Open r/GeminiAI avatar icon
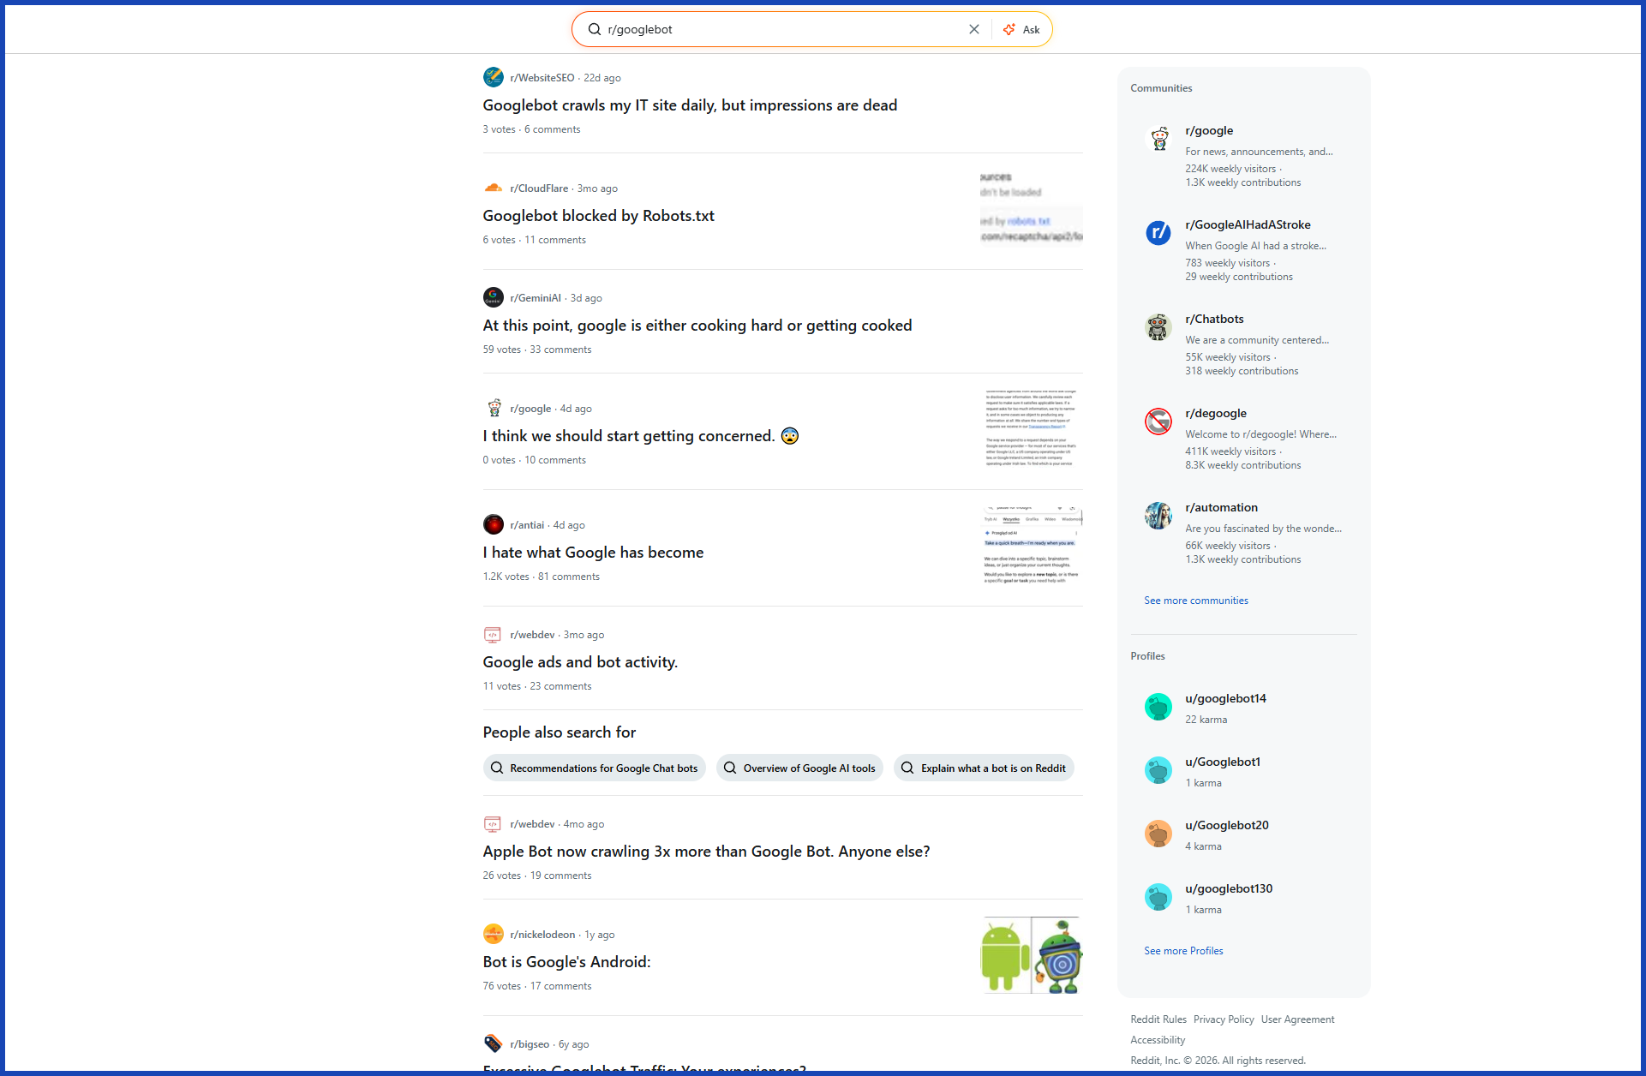 click(494, 297)
